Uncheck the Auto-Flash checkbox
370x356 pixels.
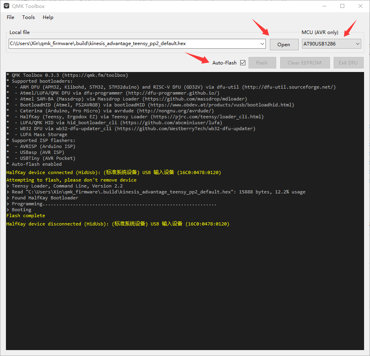(x=243, y=62)
